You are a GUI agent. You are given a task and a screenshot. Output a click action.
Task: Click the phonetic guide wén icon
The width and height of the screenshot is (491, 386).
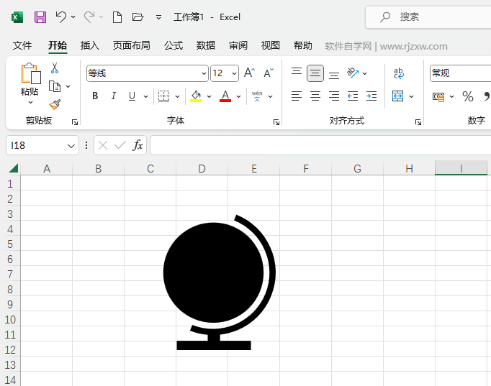click(257, 96)
